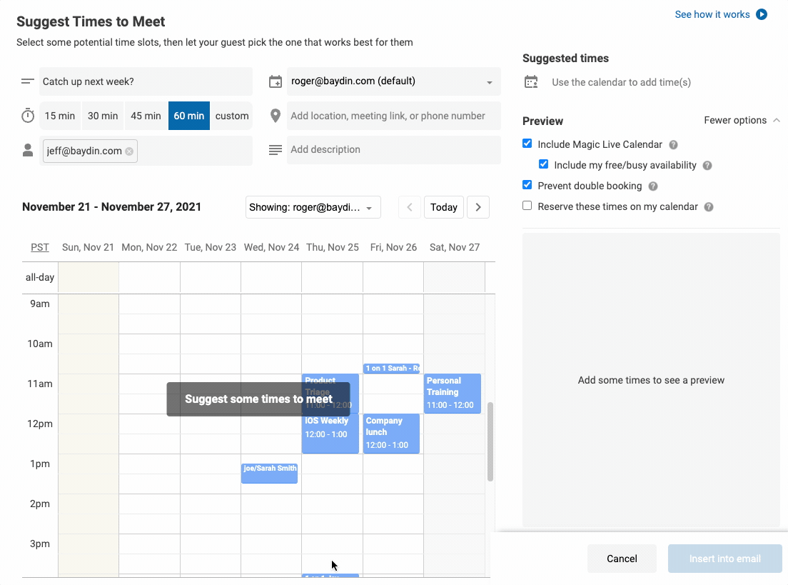Open help icon for Reserve these times

[709, 206]
